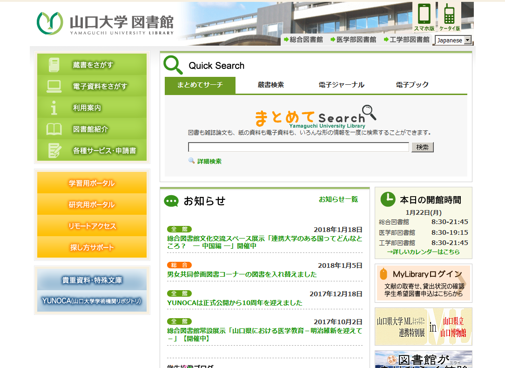Open the 連携大学のある国ってどんなところ news link
This screenshot has width=505, height=368.
tap(265, 242)
